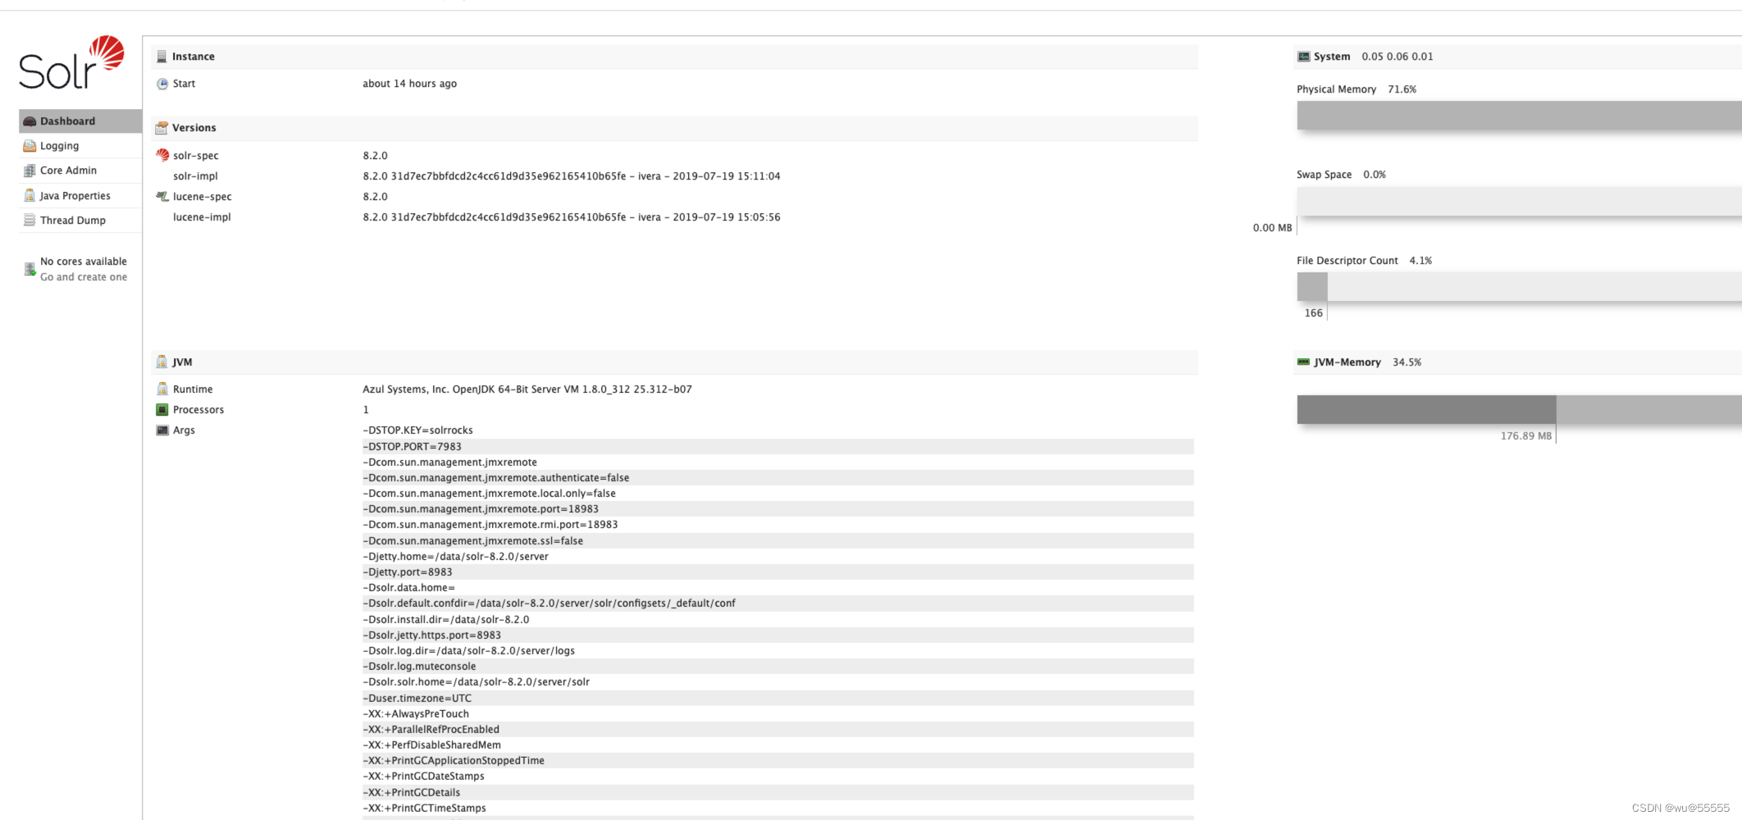Click the Swap Space 0.0% label
Screen dimensions: 1742x820
pyautogui.click(x=1341, y=175)
